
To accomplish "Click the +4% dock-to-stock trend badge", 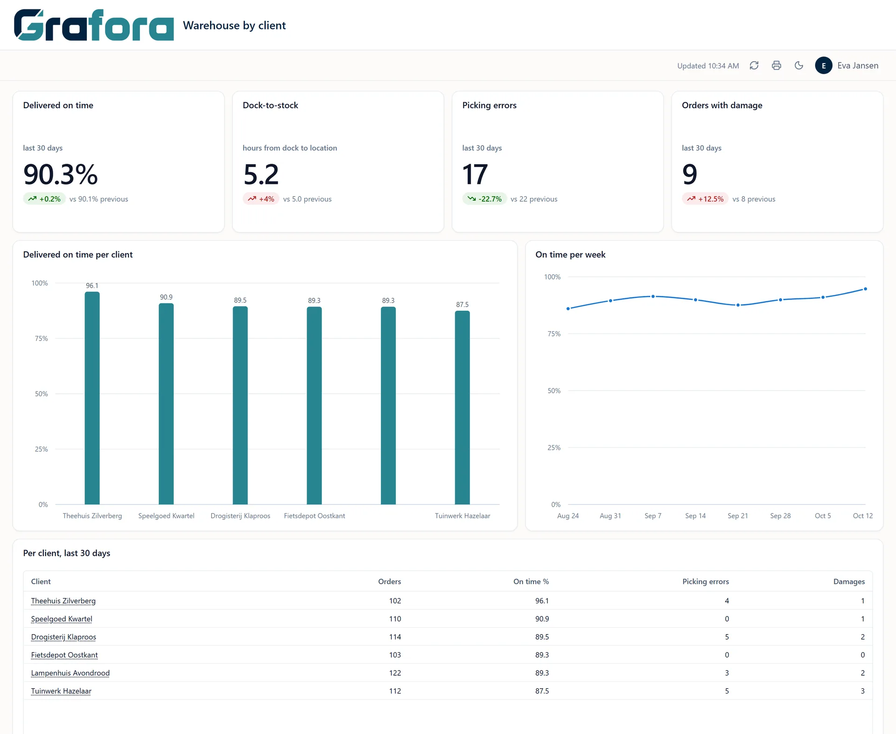I will 261,199.
